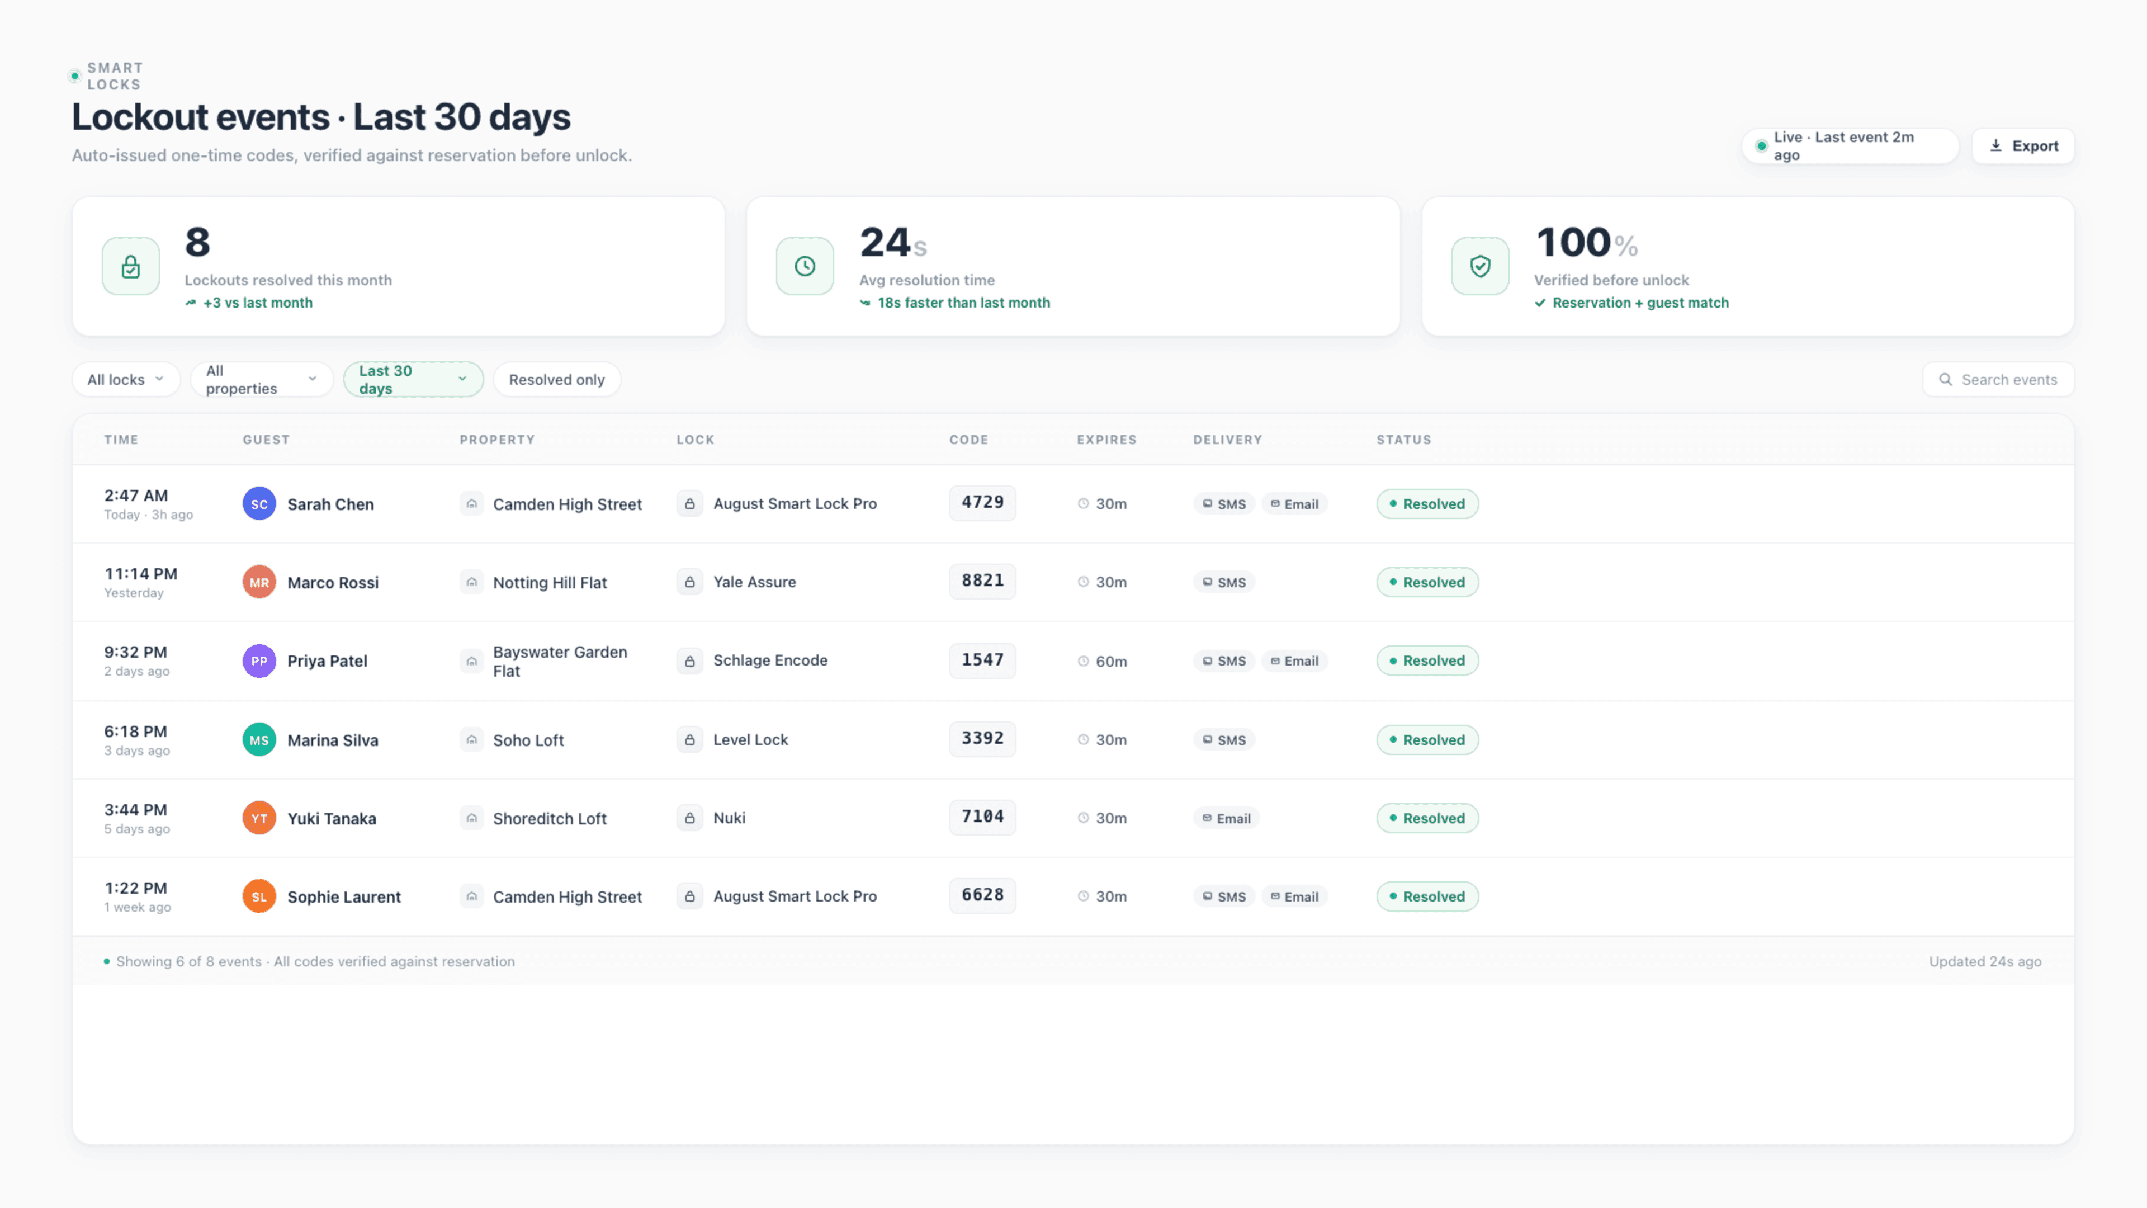Viewport: 2147px width, 1208px height.
Task: Click the house icon beside Bayswater Garden Flat
Action: (x=472, y=660)
